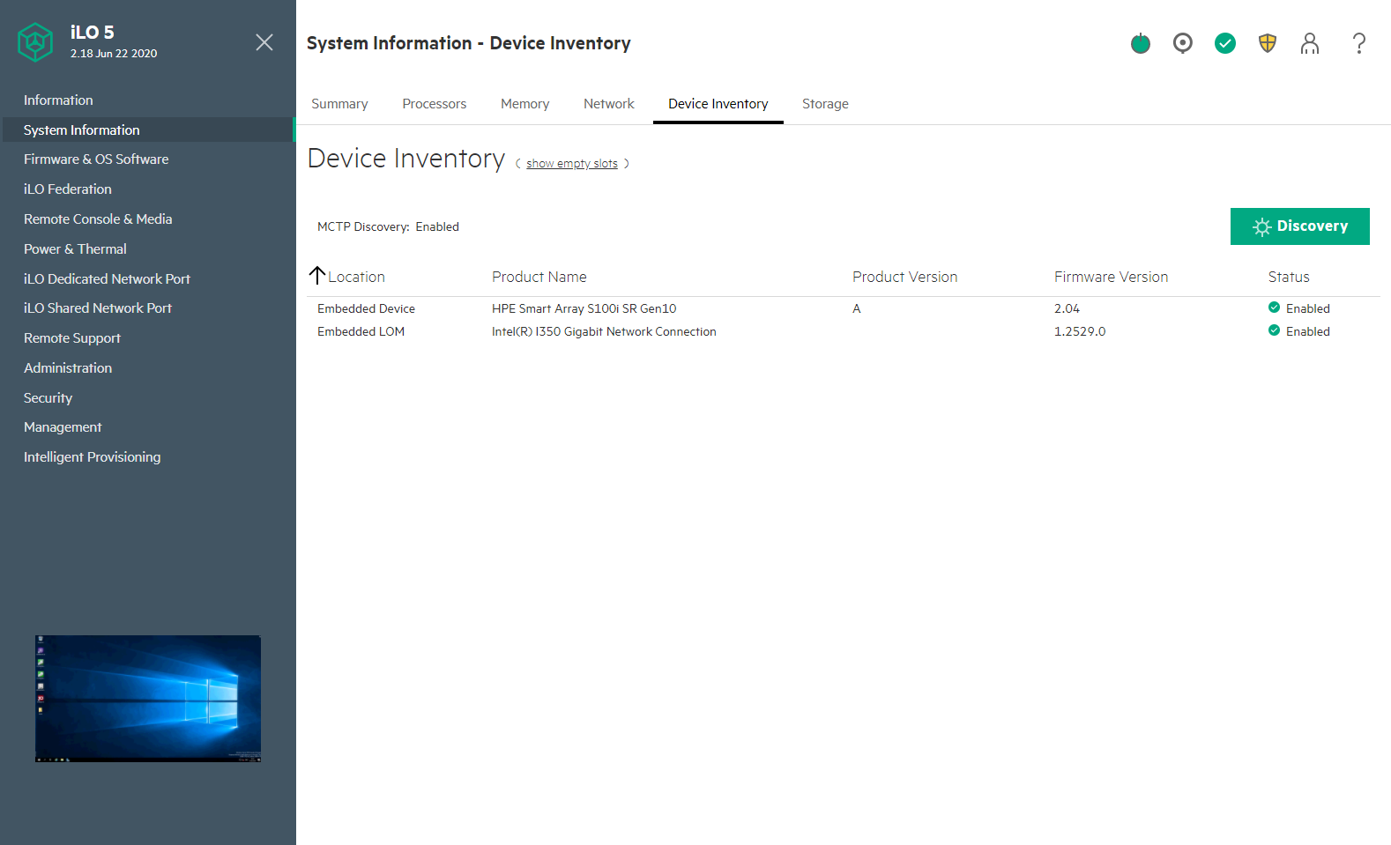Open the remote console thumbnail preview
The height and width of the screenshot is (845, 1391).
point(148,699)
